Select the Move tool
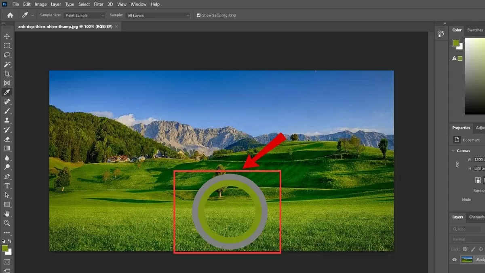485x273 pixels. 7,36
